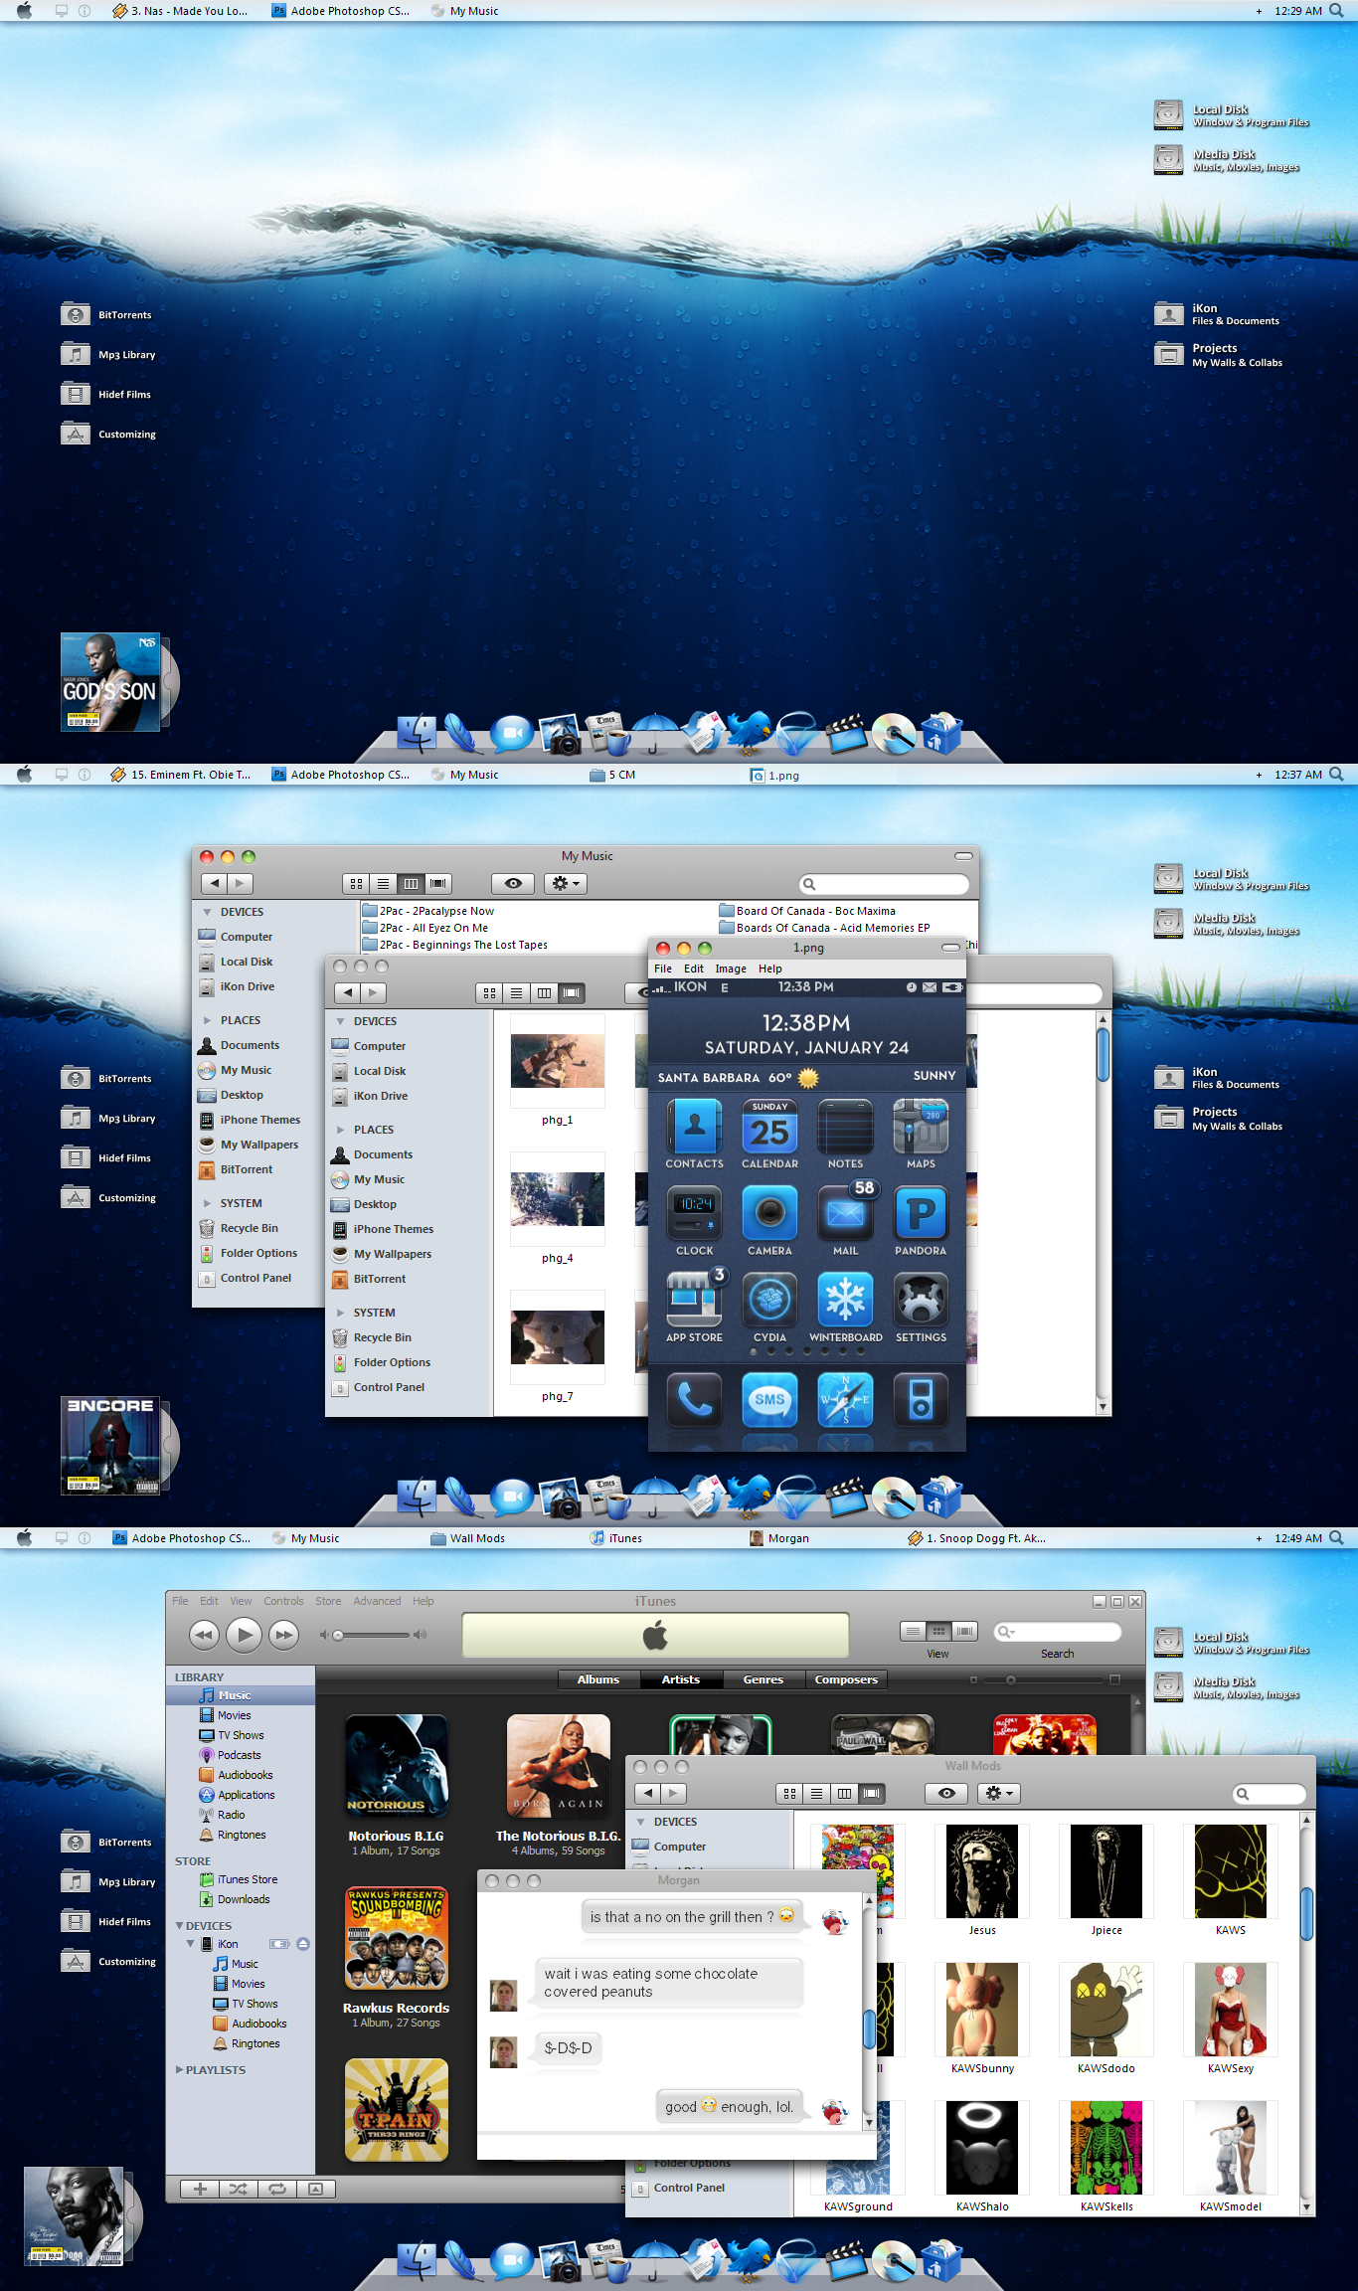
Task: Collapse DEVICES section in My Music window
Action: (x=207, y=912)
